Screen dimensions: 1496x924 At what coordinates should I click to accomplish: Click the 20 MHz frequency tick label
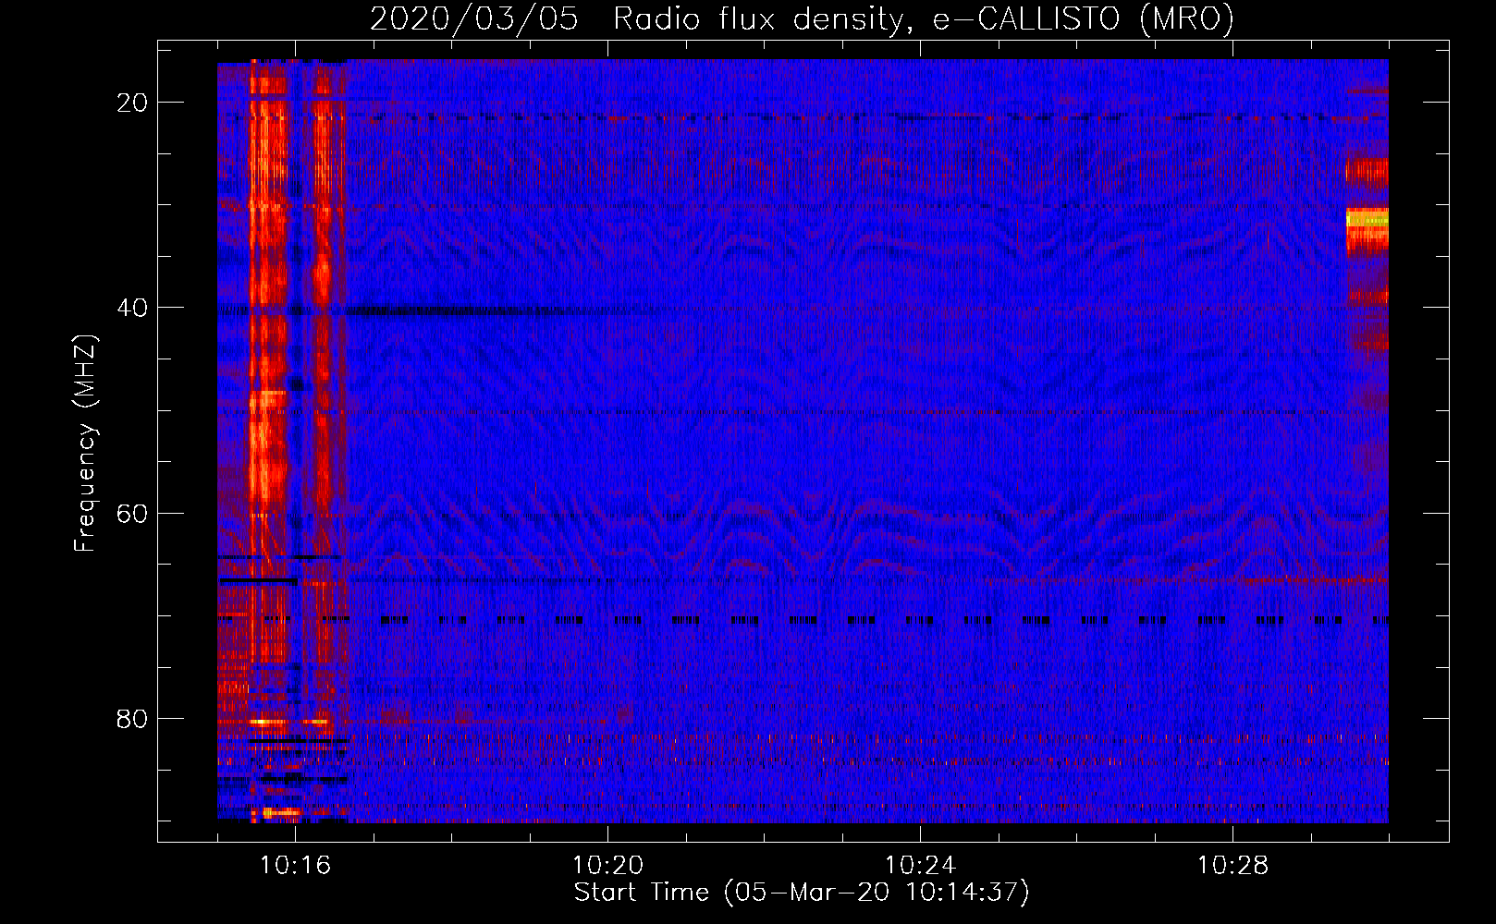point(132,103)
